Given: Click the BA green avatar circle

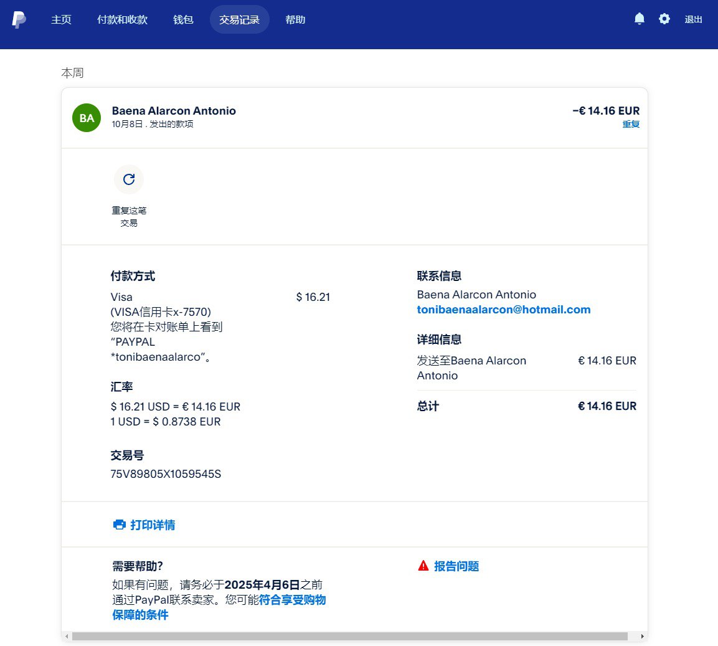Looking at the screenshot, I should click(87, 118).
